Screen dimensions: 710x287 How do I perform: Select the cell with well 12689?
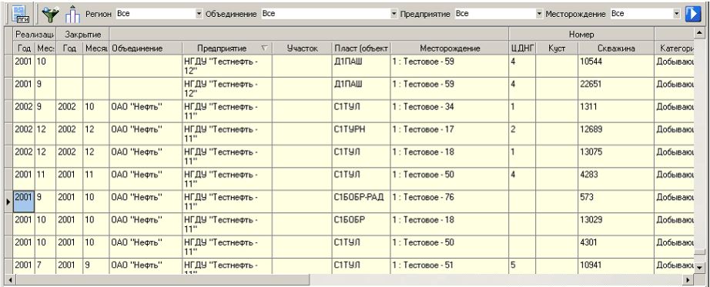coord(615,134)
